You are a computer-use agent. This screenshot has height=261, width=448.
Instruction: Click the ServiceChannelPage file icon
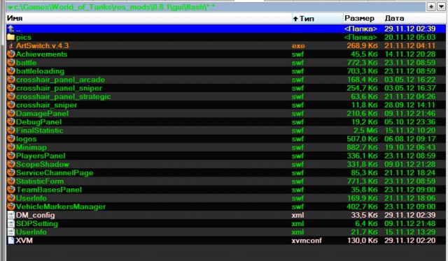coord(11,172)
